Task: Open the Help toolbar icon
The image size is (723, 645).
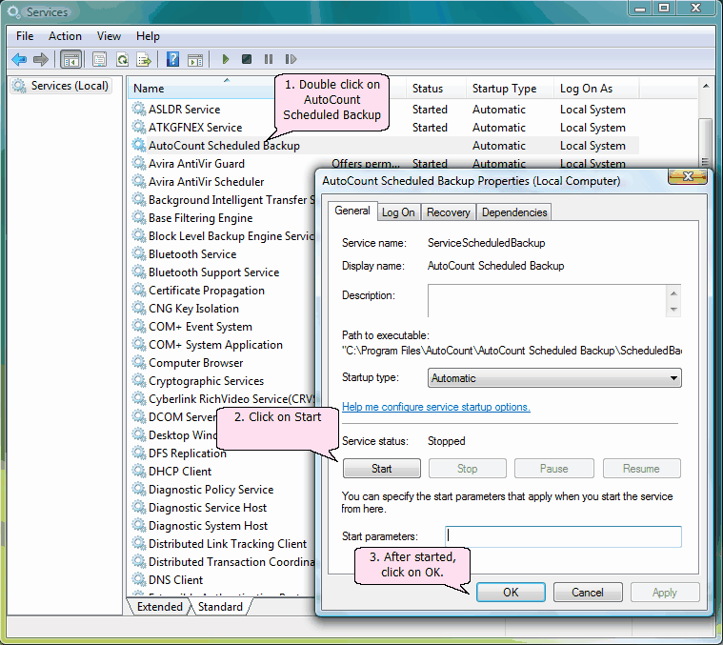Action: [x=172, y=59]
